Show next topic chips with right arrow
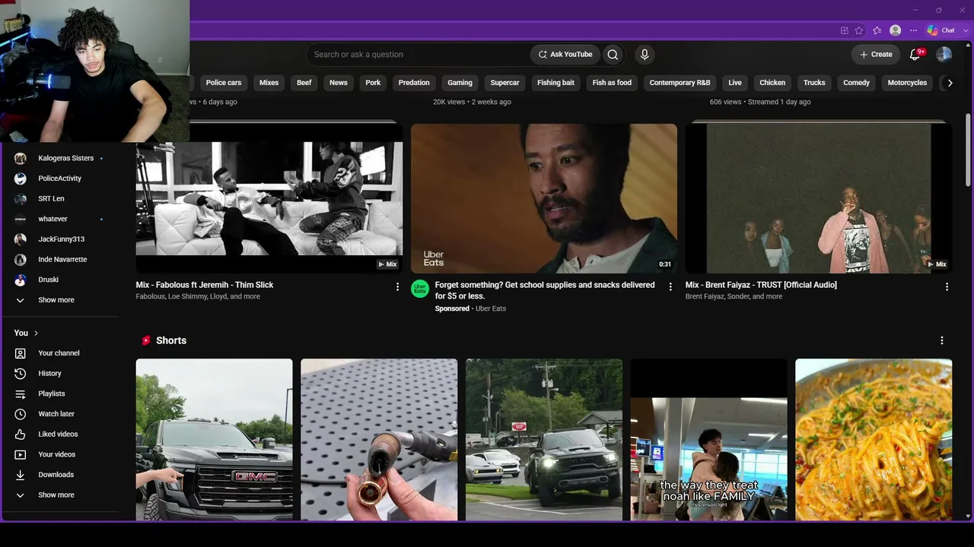This screenshot has height=547, width=974. [950, 83]
